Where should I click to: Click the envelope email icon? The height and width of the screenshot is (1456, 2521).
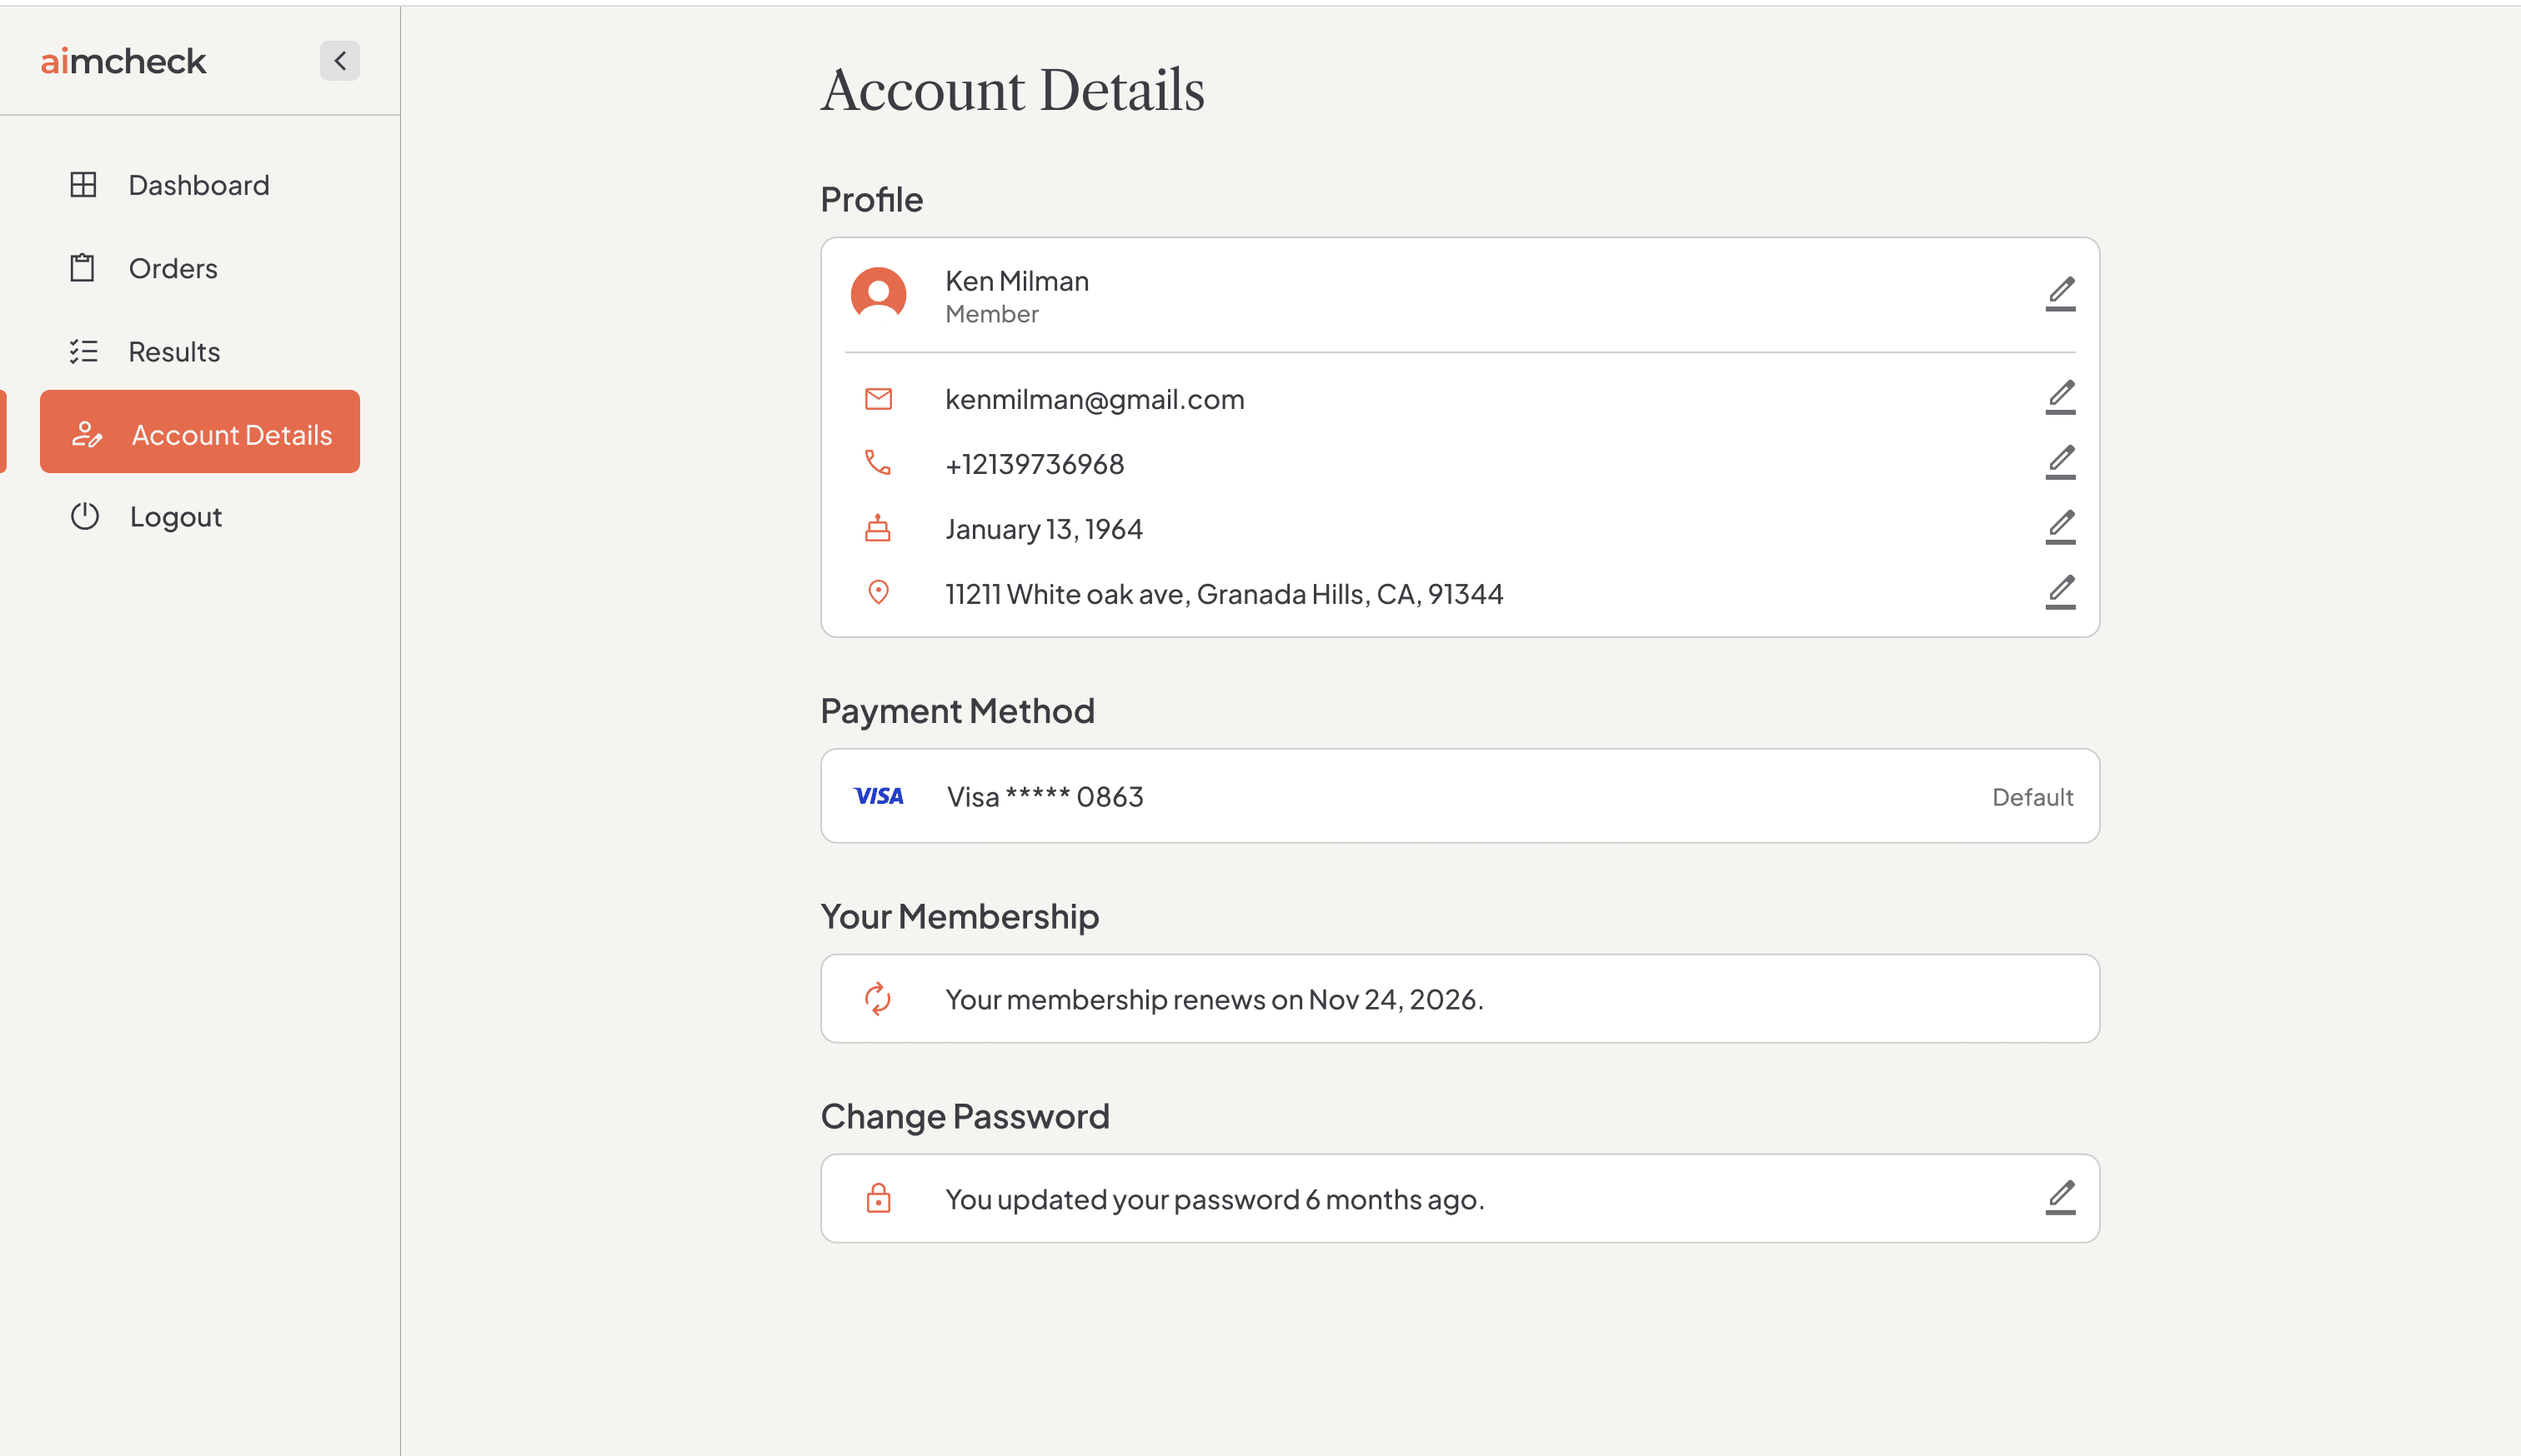879,399
